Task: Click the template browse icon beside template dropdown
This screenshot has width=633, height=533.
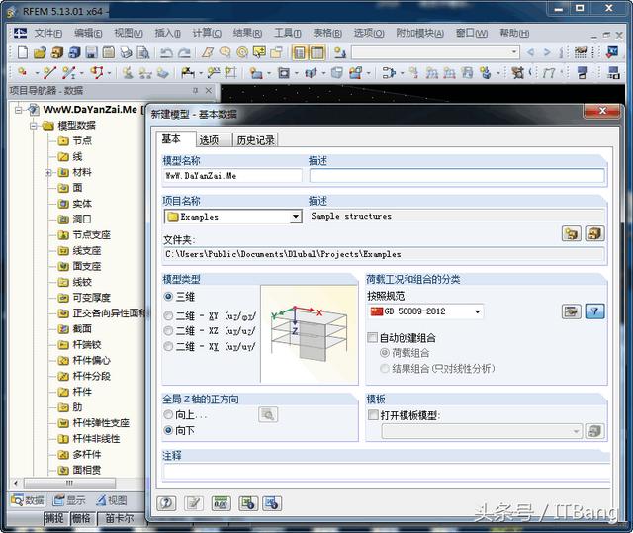Action: click(x=594, y=431)
